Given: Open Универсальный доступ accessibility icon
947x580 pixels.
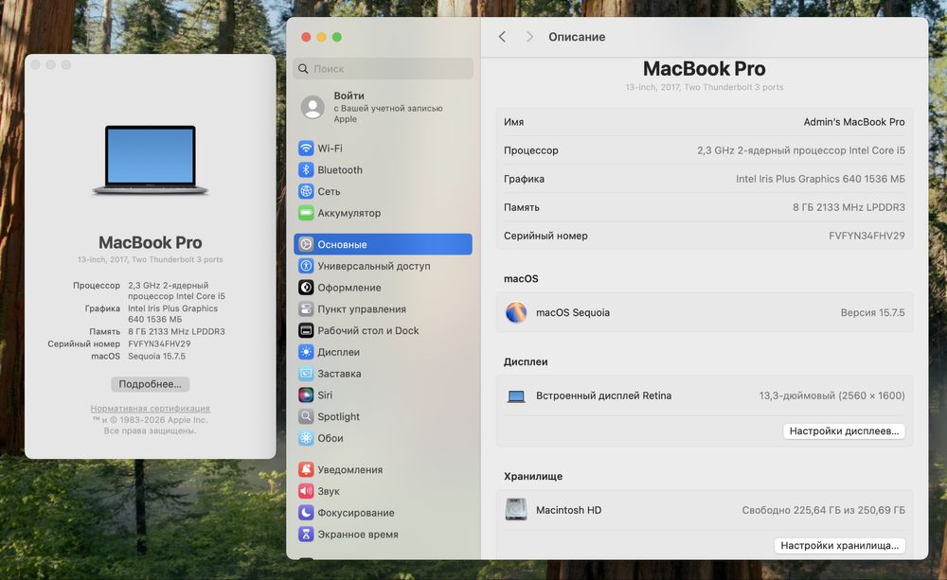Looking at the screenshot, I should click(306, 266).
